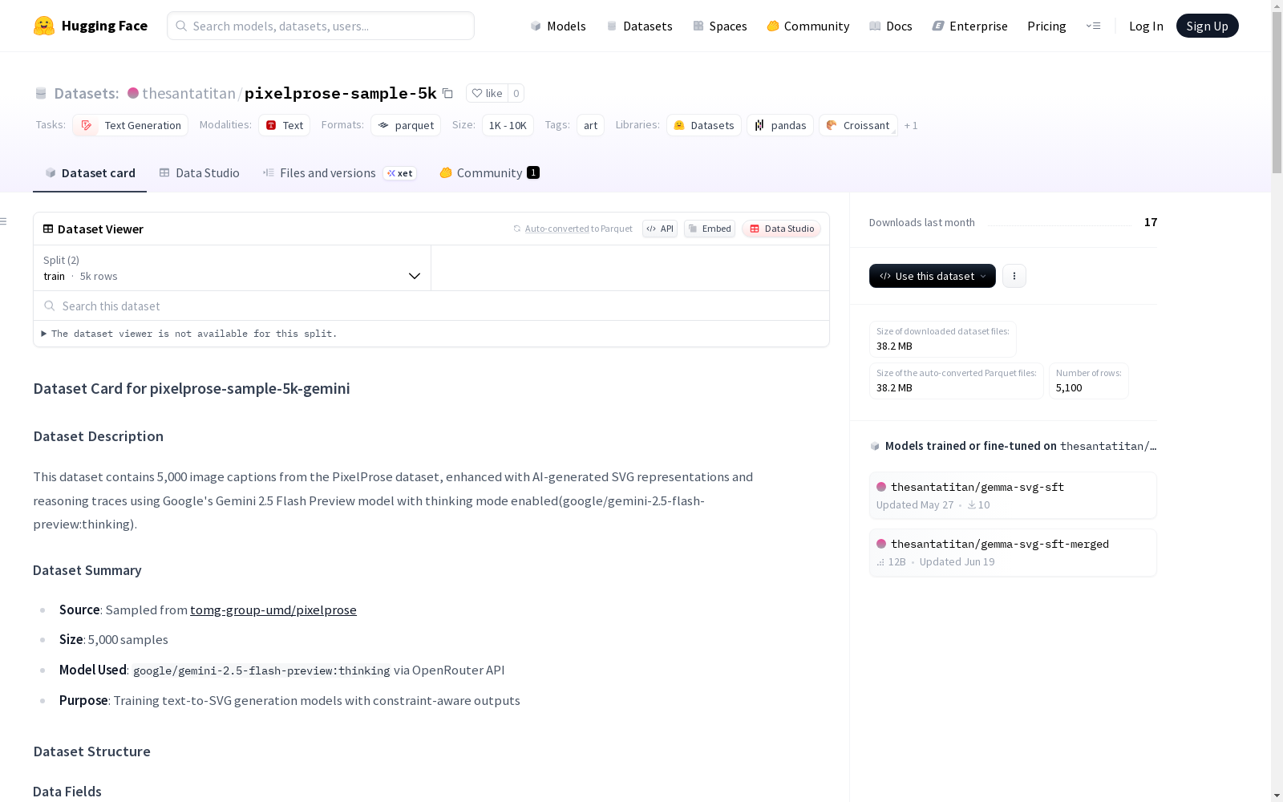Image resolution: width=1283 pixels, height=802 pixels.
Task: Click the google/gemini-2.5-flash-preview:thinking code text
Action: pyautogui.click(x=261, y=670)
